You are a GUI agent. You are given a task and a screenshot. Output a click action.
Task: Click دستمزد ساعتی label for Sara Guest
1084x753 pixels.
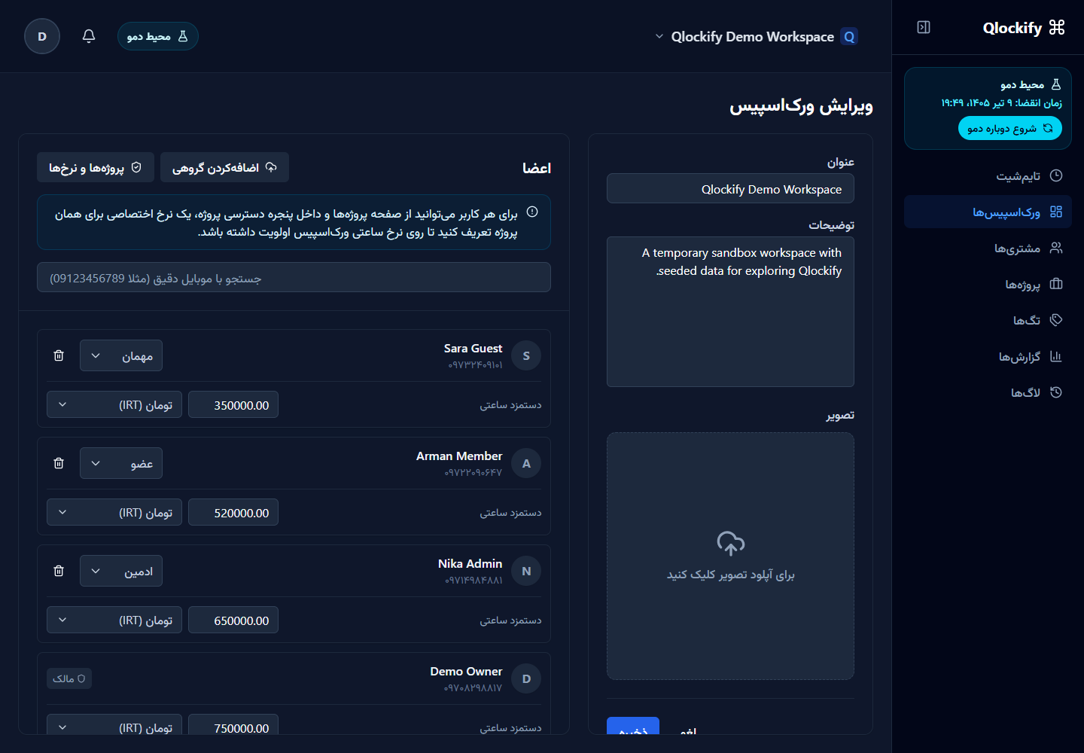(510, 405)
